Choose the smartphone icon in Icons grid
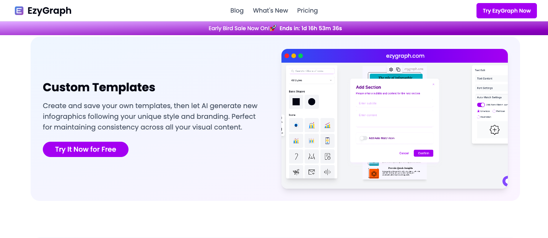 (x=327, y=141)
